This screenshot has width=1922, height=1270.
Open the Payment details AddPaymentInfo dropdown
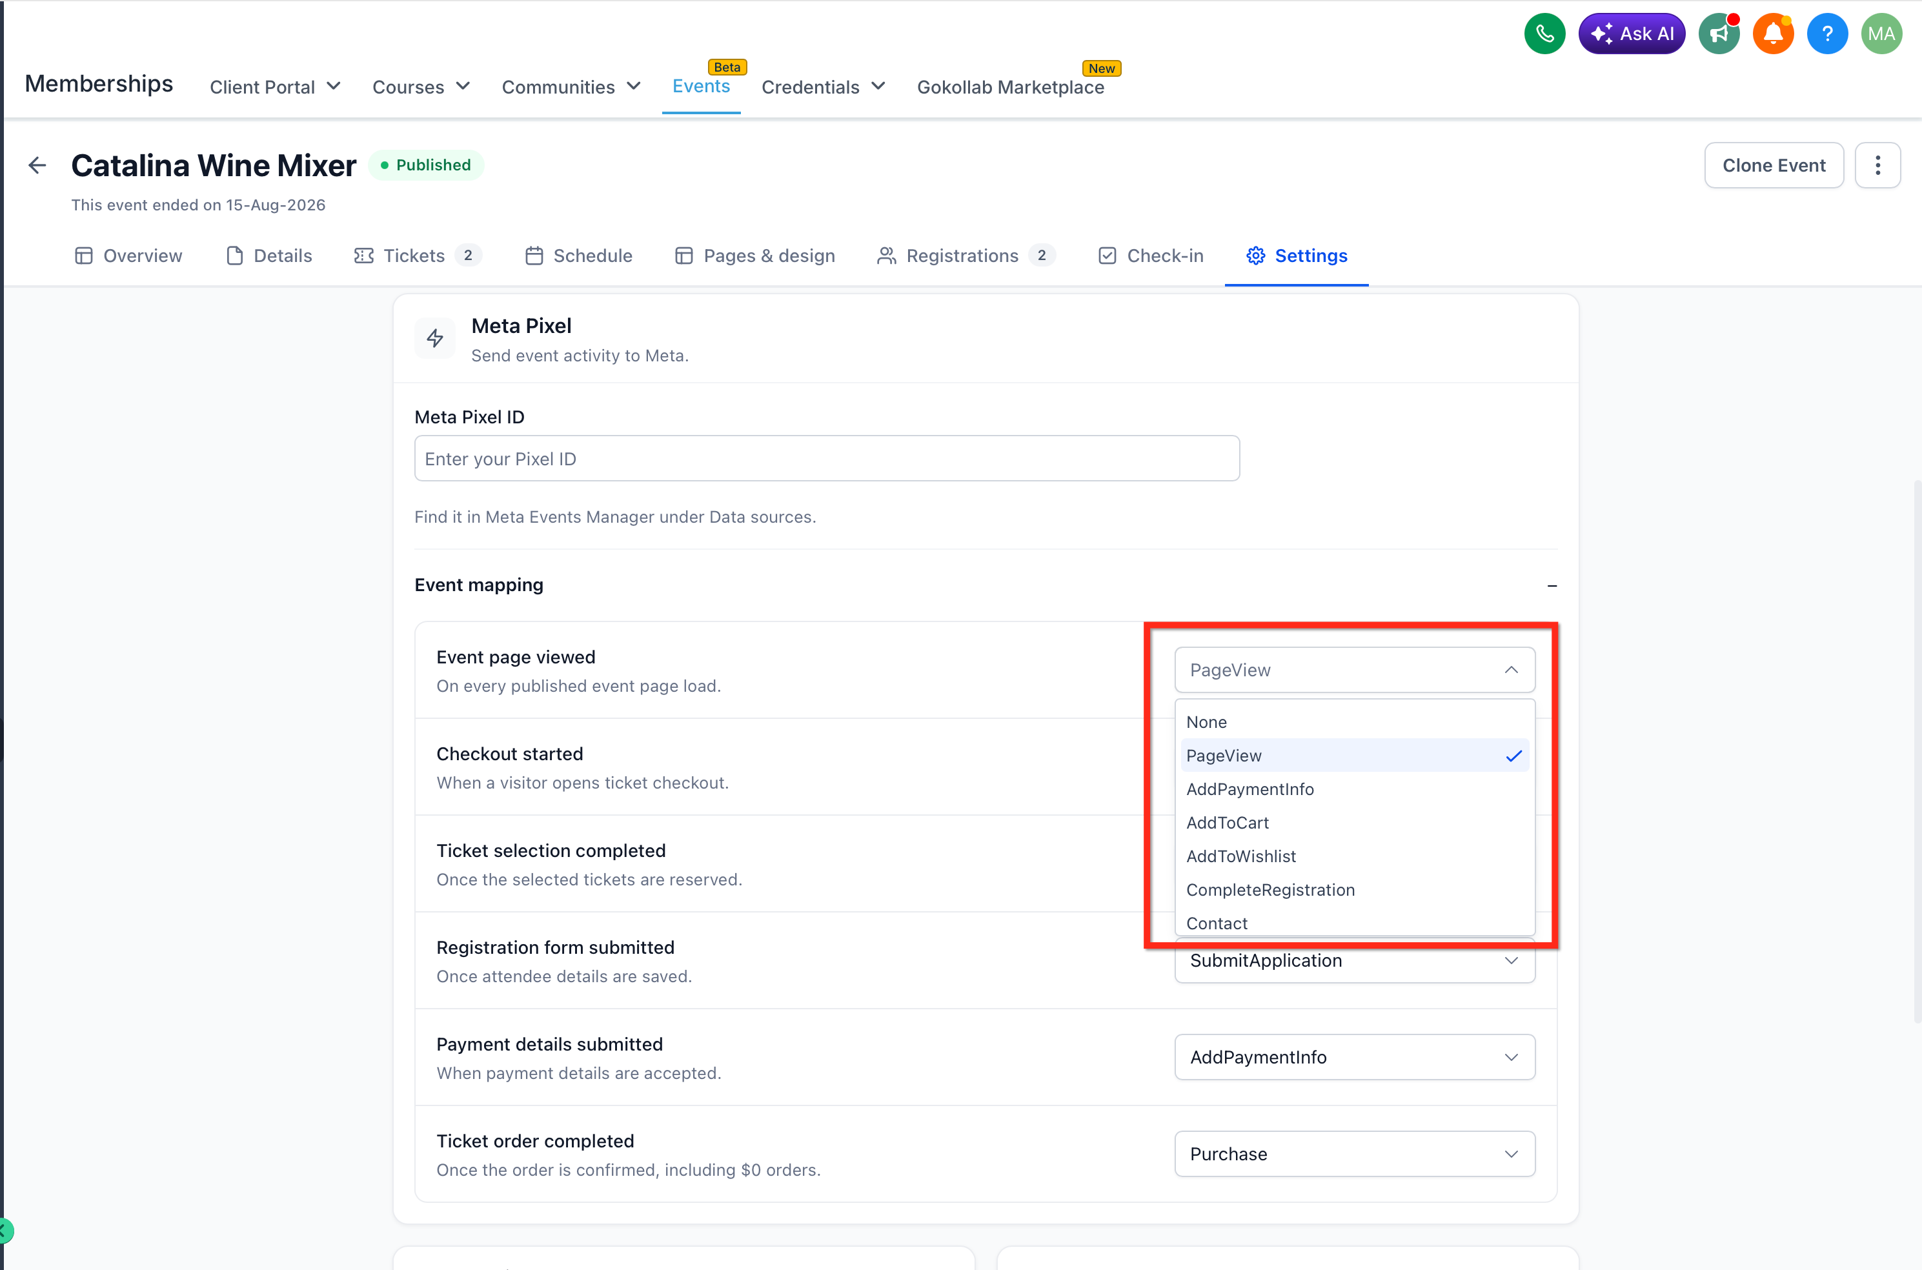pos(1355,1057)
